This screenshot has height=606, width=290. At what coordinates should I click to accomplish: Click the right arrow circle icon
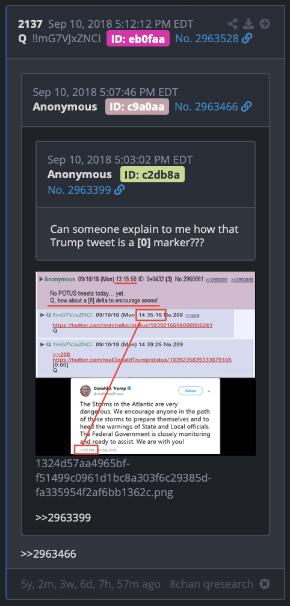coord(265,24)
